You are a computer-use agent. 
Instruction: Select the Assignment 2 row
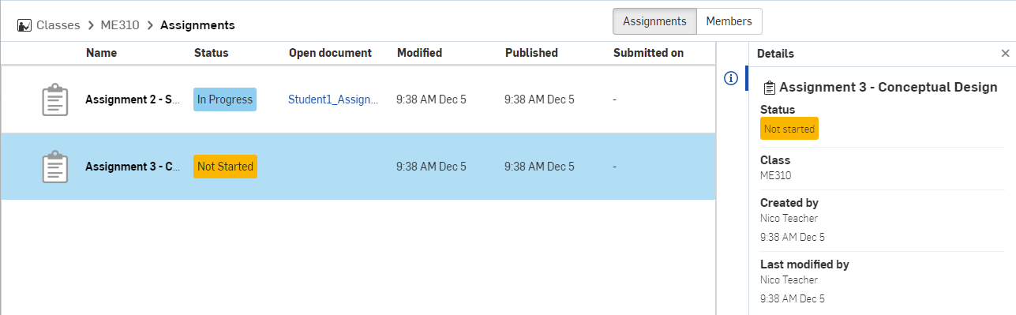tap(358, 99)
